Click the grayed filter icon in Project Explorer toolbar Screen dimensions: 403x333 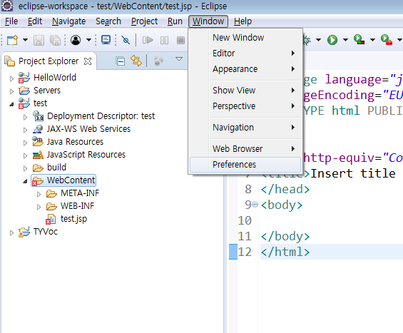click(x=158, y=61)
